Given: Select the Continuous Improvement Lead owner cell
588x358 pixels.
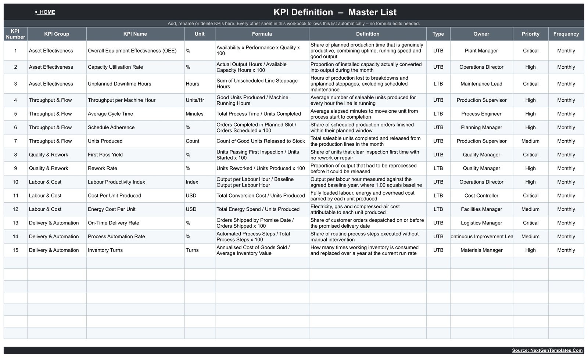Looking at the screenshot, I should [481, 236].
